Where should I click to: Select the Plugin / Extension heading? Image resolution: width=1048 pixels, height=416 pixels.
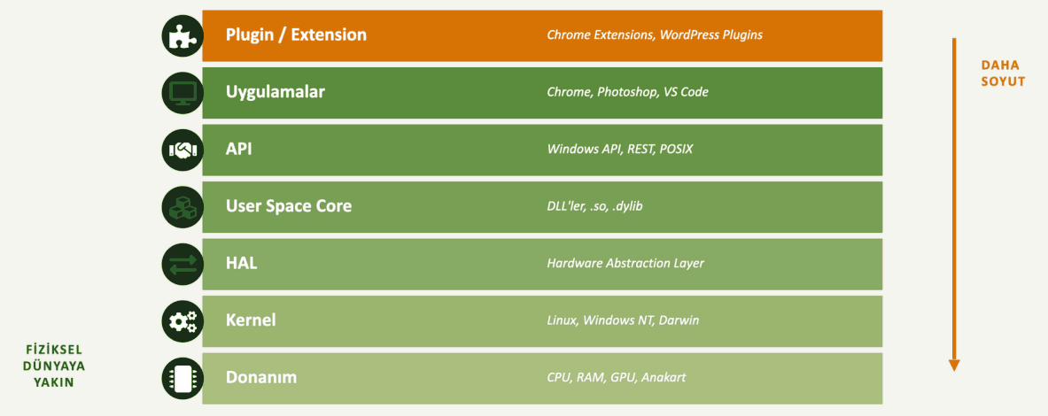pyautogui.click(x=296, y=35)
